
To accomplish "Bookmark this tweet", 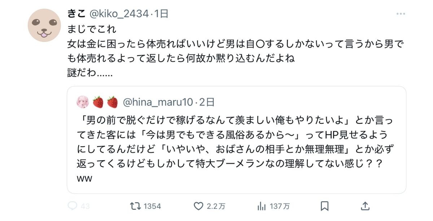I will point(324,206).
